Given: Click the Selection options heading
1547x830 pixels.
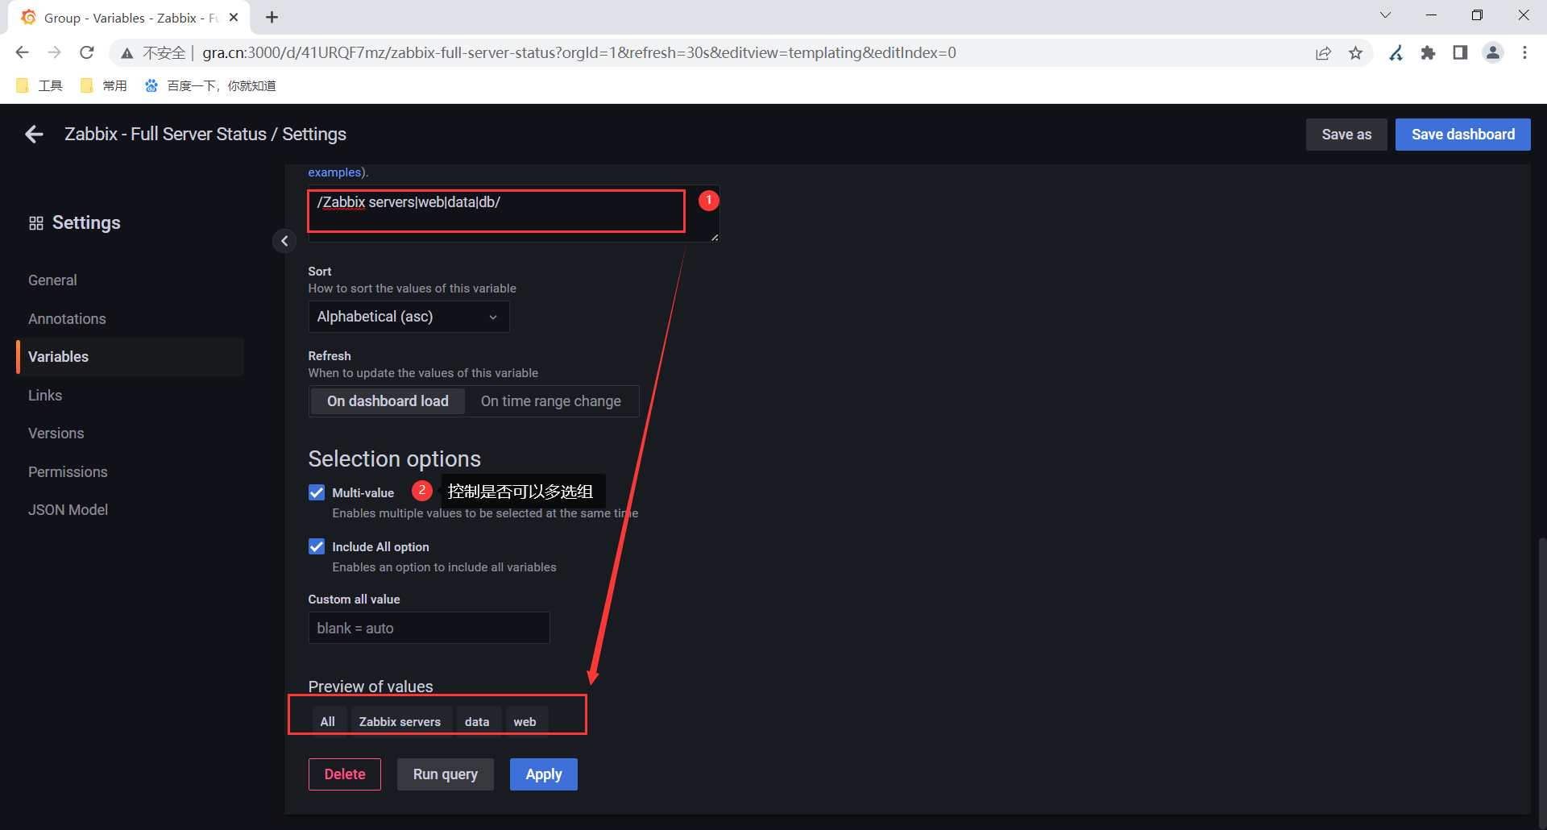Looking at the screenshot, I should pos(395,459).
